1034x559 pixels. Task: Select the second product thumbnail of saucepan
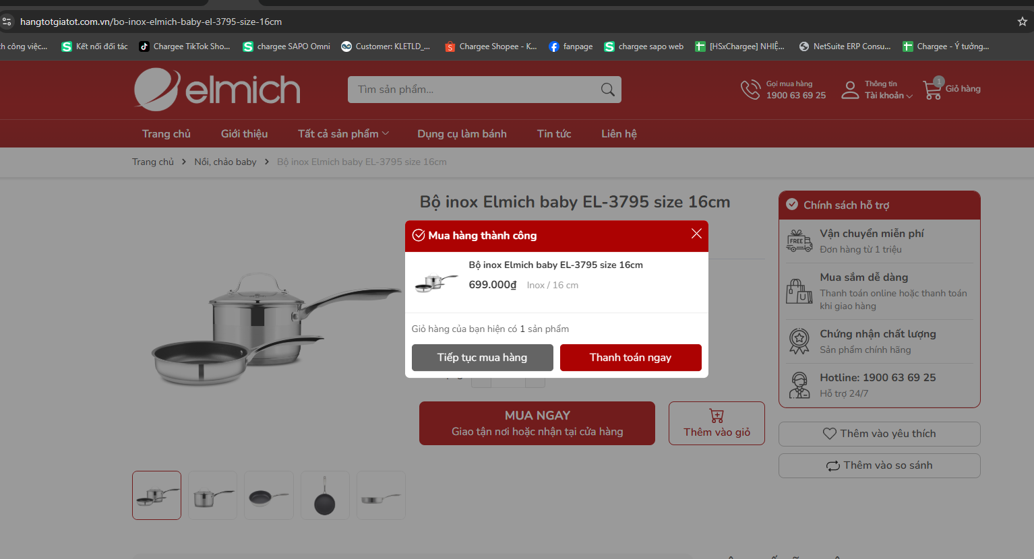coord(212,495)
